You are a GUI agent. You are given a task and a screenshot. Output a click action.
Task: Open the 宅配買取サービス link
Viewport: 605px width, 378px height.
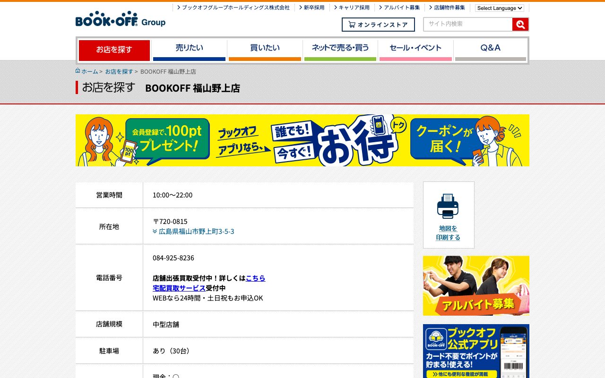[179, 288]
